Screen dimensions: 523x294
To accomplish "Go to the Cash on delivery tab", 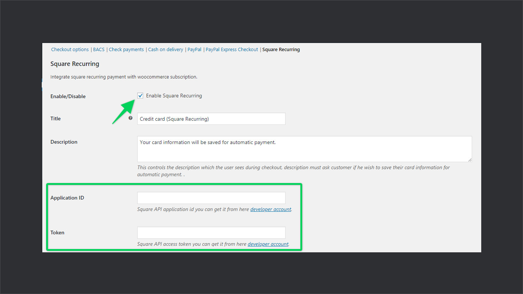I will pos(166,50).
